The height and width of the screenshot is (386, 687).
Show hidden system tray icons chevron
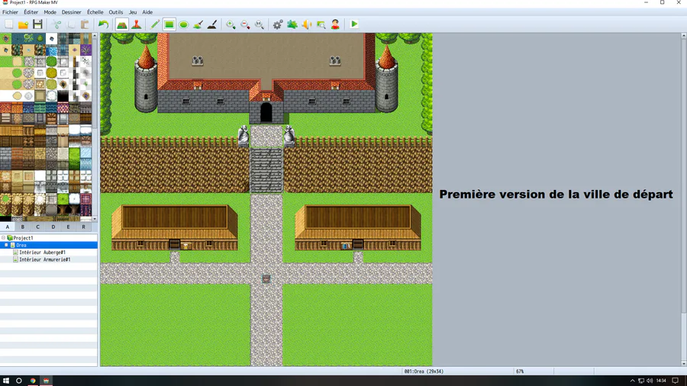[x=632, y=381]
